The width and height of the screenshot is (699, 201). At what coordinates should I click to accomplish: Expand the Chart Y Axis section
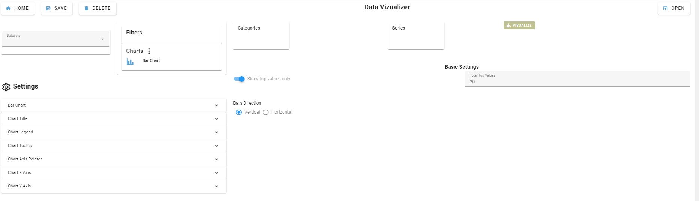[114, 186]
